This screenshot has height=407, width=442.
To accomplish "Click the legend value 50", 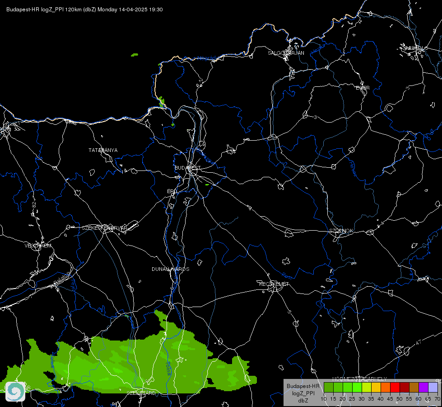I will pos(400,399).
